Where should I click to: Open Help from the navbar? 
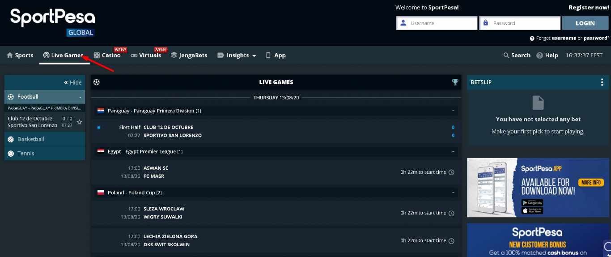pyautogui.click(x=547, y=56)
